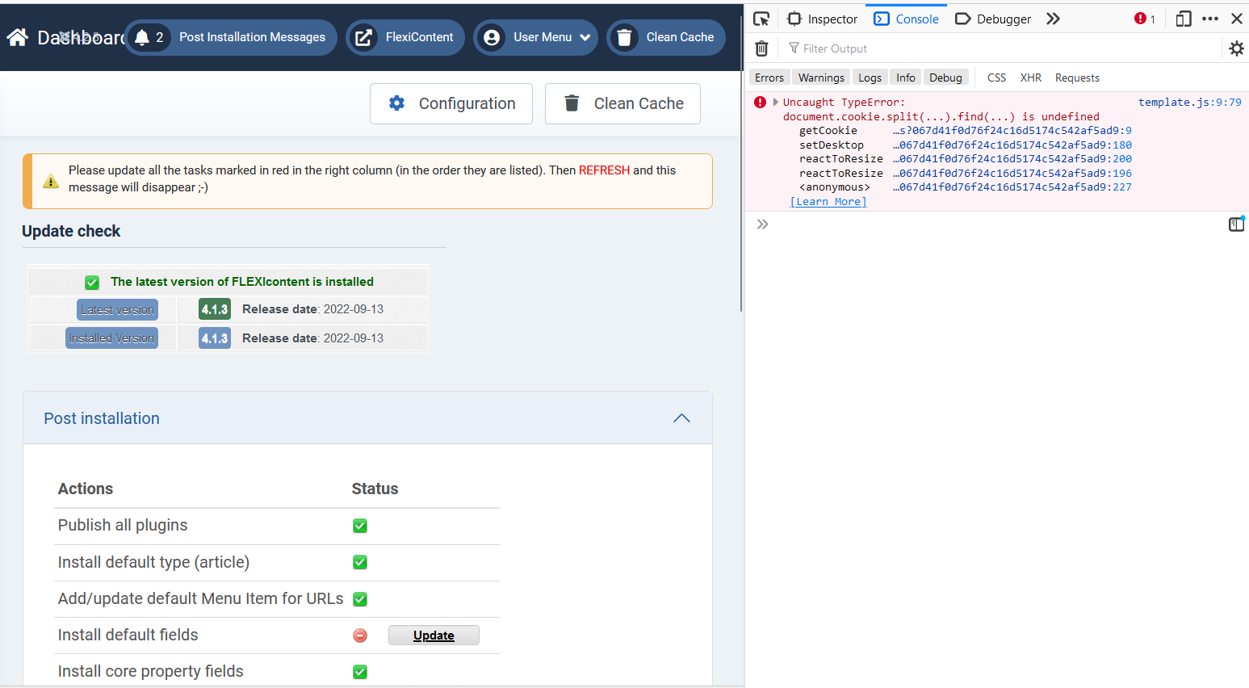Click the Configuration gear icon
The height and width of the screenshot is (688, 1249).
point(396,103)
